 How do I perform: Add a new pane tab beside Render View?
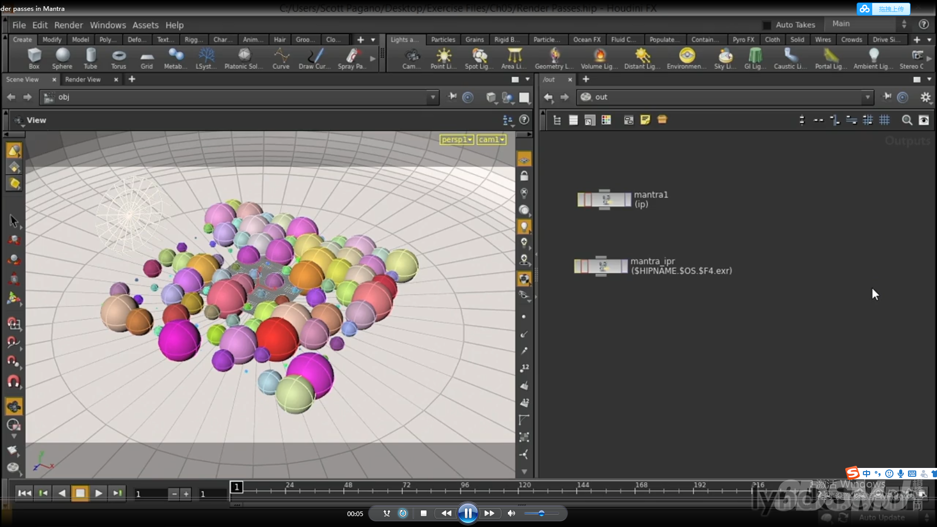coord(132,79)
